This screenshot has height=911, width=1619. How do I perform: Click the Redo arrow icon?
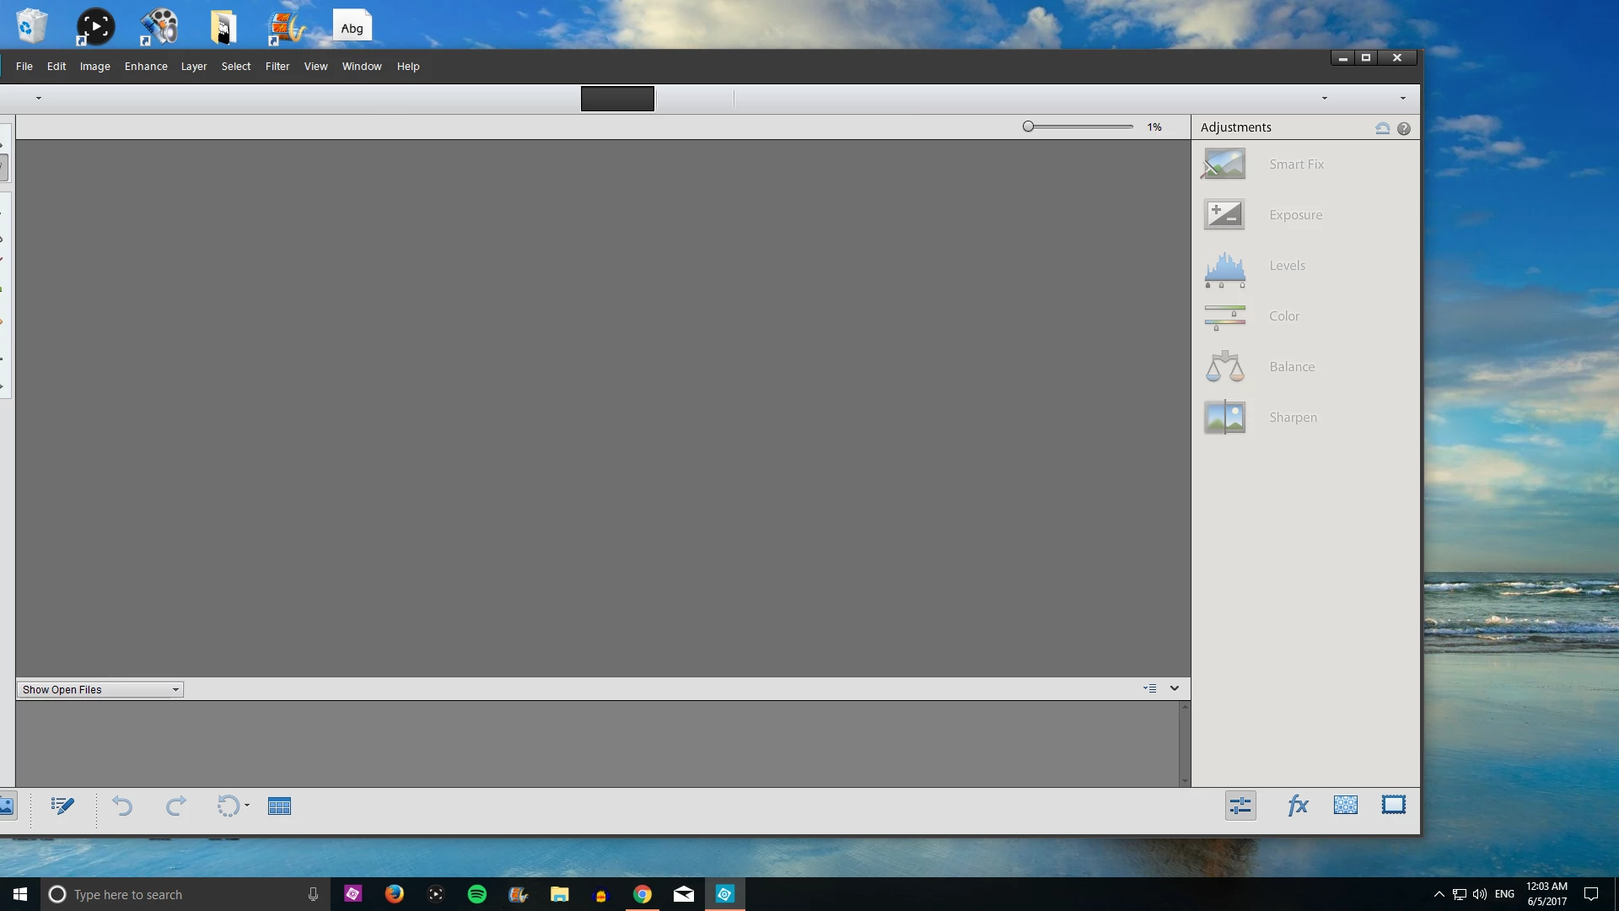click(175, 806)
